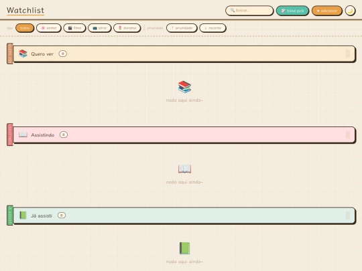Collapse the Já assisti section header

coord(184,215)
